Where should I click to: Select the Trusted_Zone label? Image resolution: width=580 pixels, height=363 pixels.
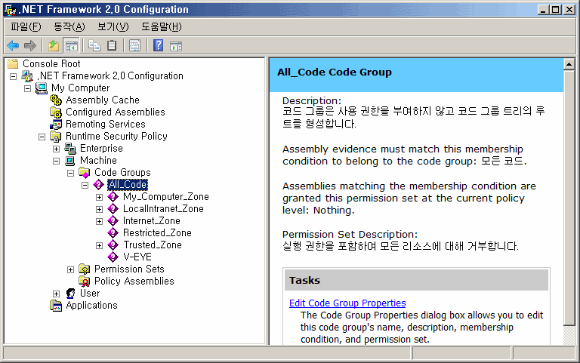(152, 245)
